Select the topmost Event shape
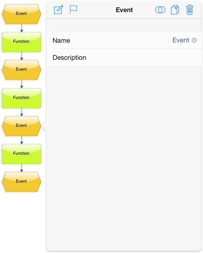The height and width of the screenshot is (253, 203). pos(21,14)
